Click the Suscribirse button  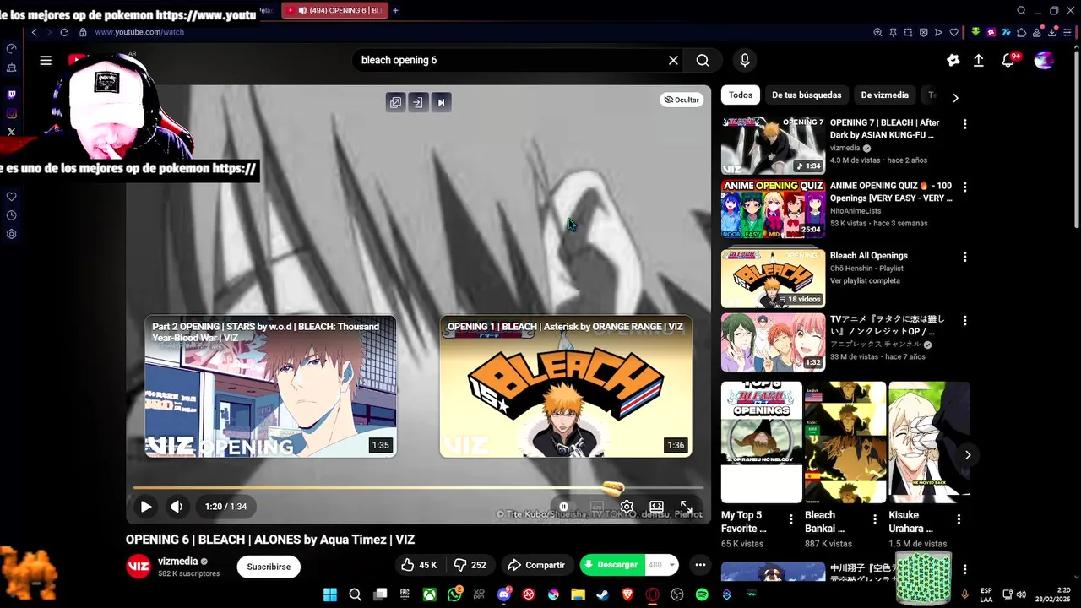(x=269, y=567)
